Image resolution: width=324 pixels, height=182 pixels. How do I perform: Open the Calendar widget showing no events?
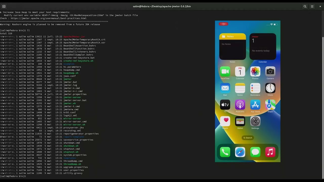[x=263, y=47]
